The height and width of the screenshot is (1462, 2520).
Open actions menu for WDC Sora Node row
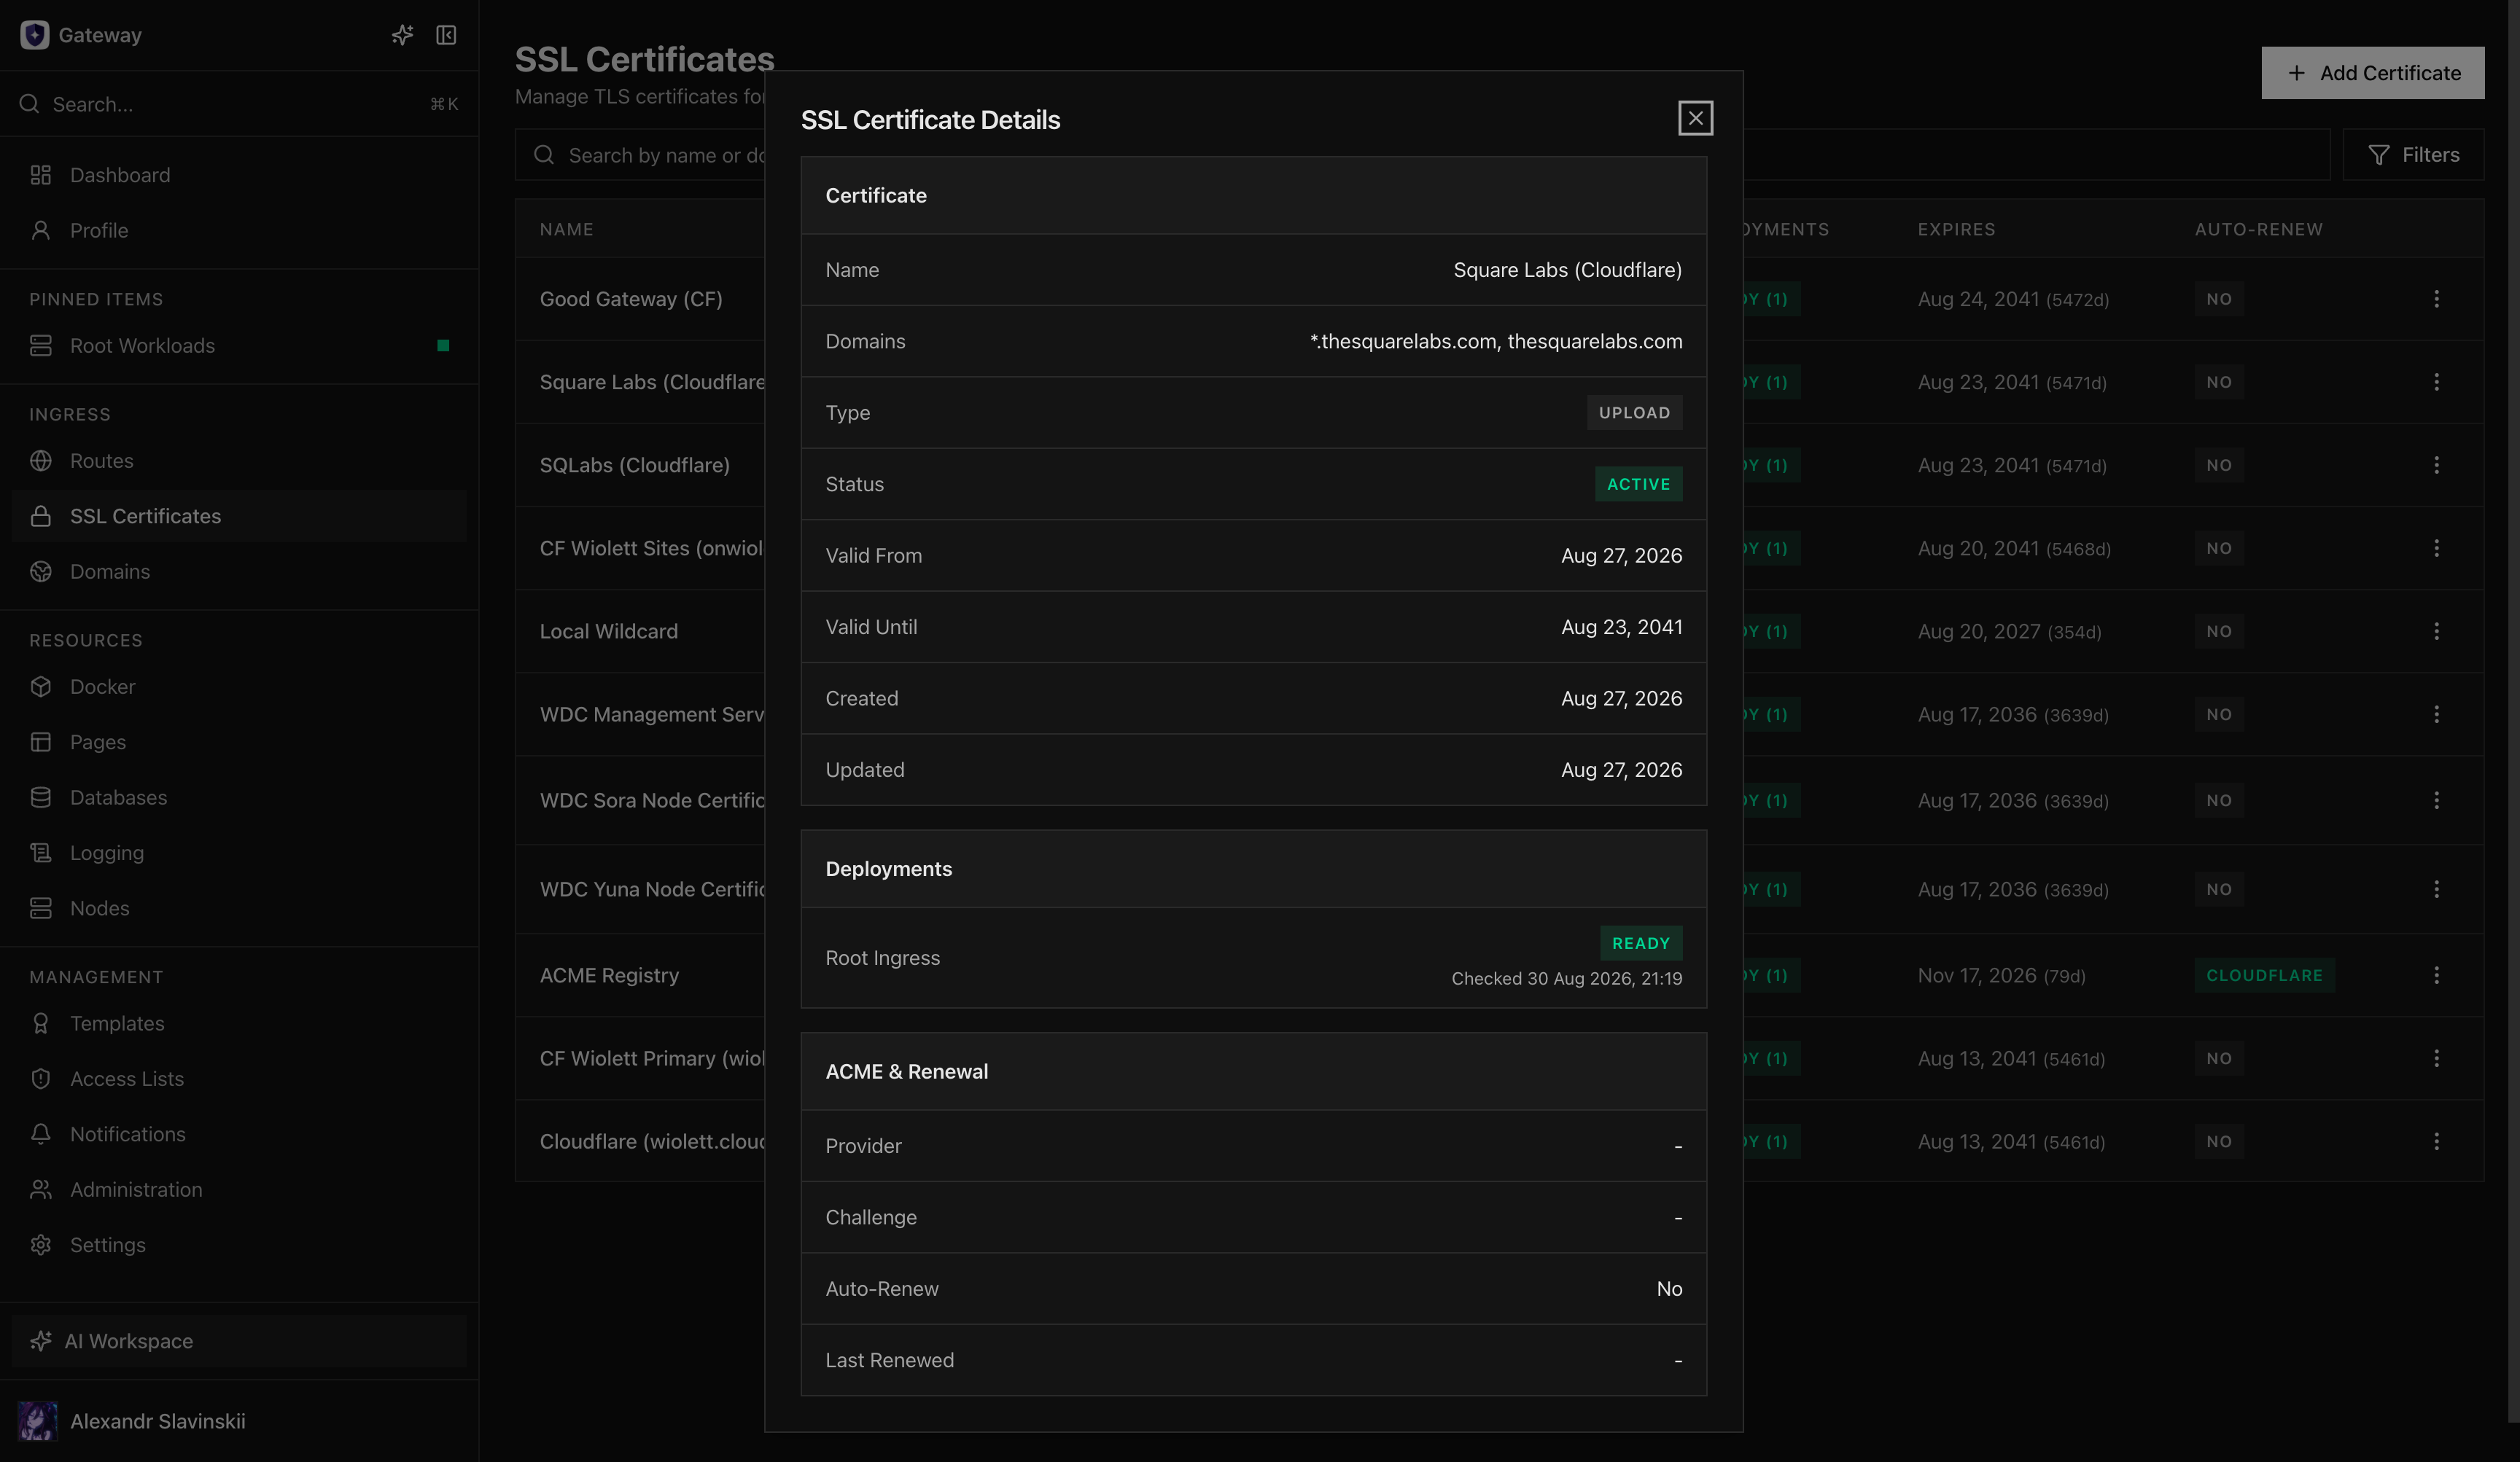[x=2436, y=800]
